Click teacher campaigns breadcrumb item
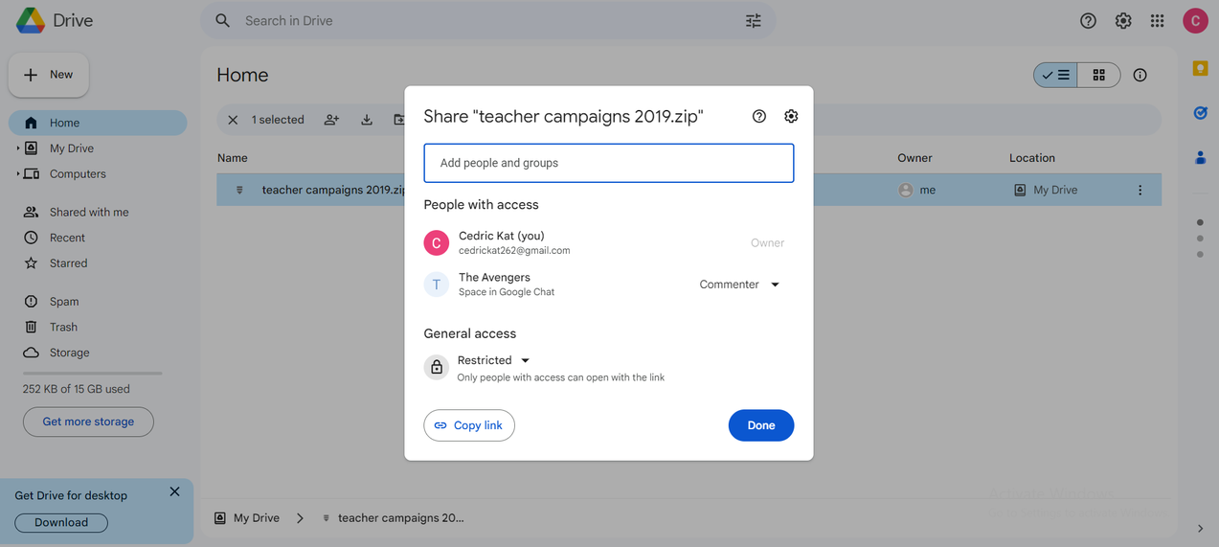Image resolution: width=1219 pixels, height=547 pixels. 394,518
